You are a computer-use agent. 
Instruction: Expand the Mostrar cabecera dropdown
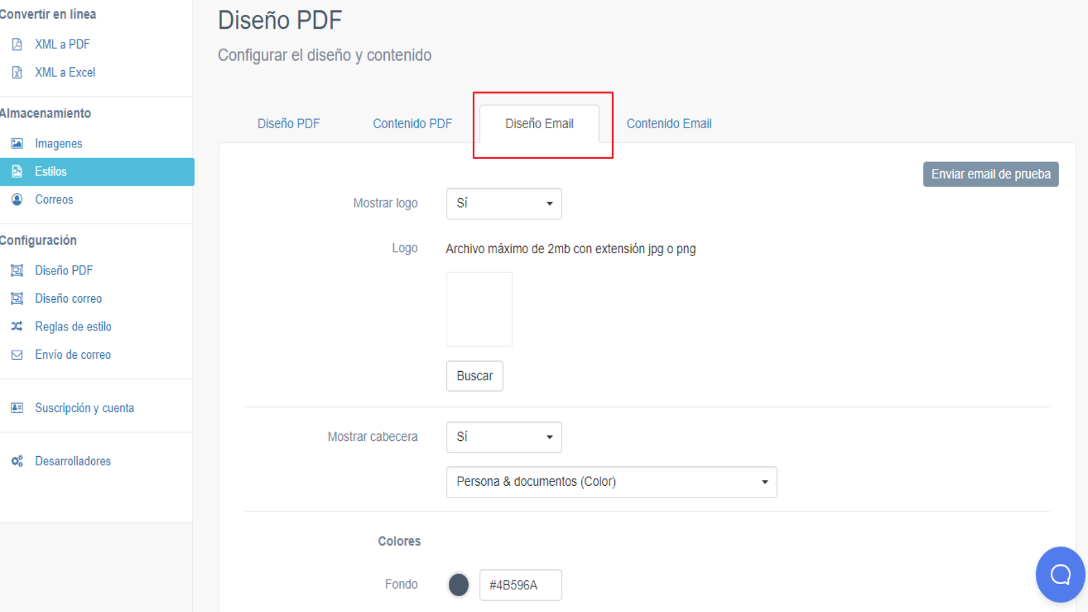(504, 437)
